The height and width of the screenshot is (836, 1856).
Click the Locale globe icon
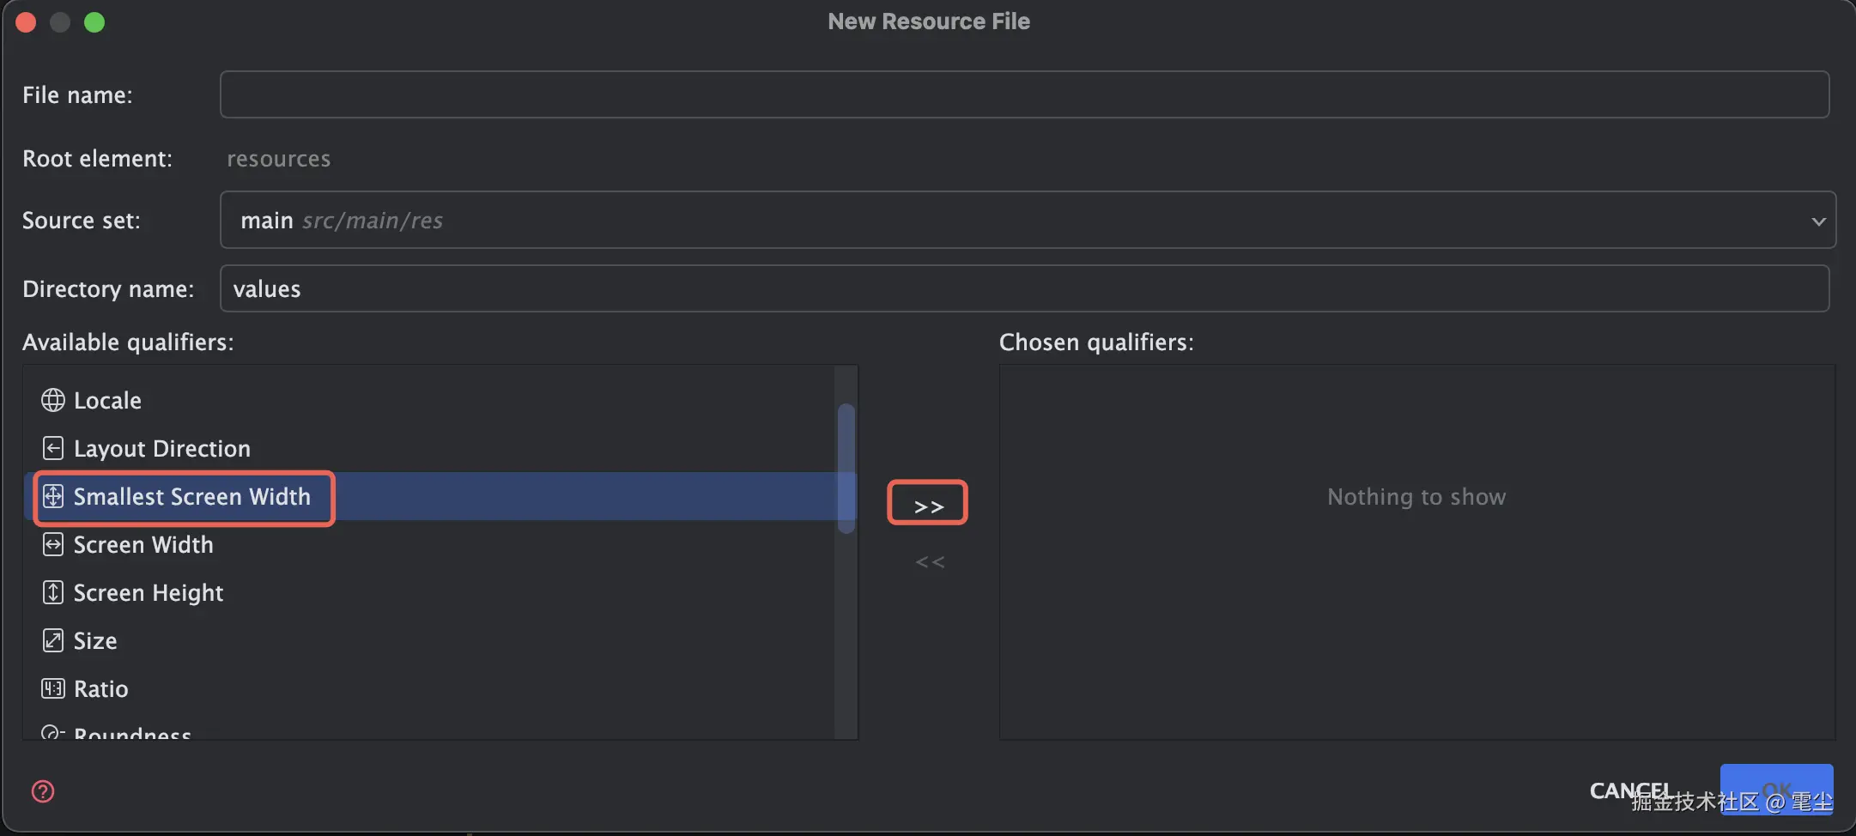point(53,400)
